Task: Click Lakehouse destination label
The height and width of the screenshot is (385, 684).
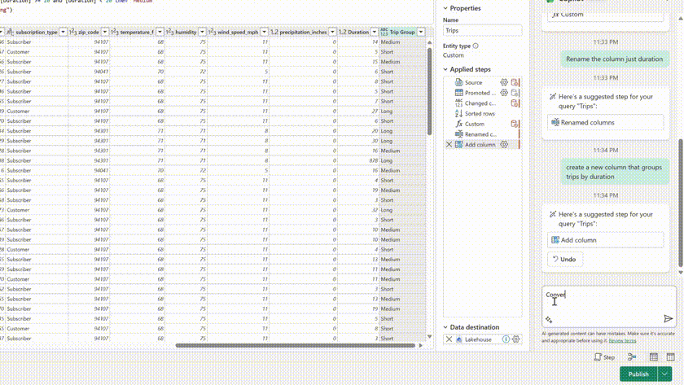Action: pyautogui.click(x=478, y=339)
